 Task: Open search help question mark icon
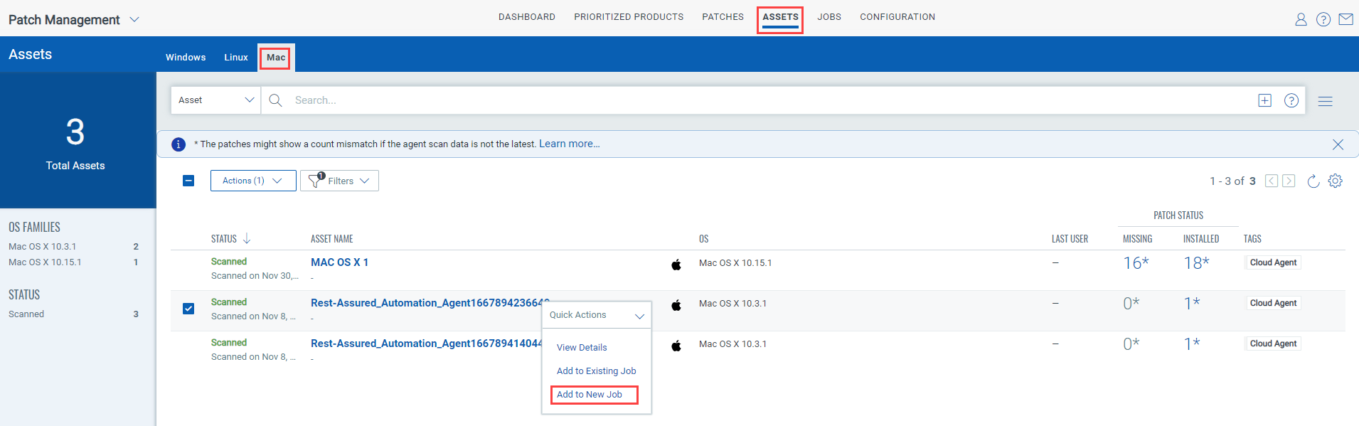point(1291,100)
